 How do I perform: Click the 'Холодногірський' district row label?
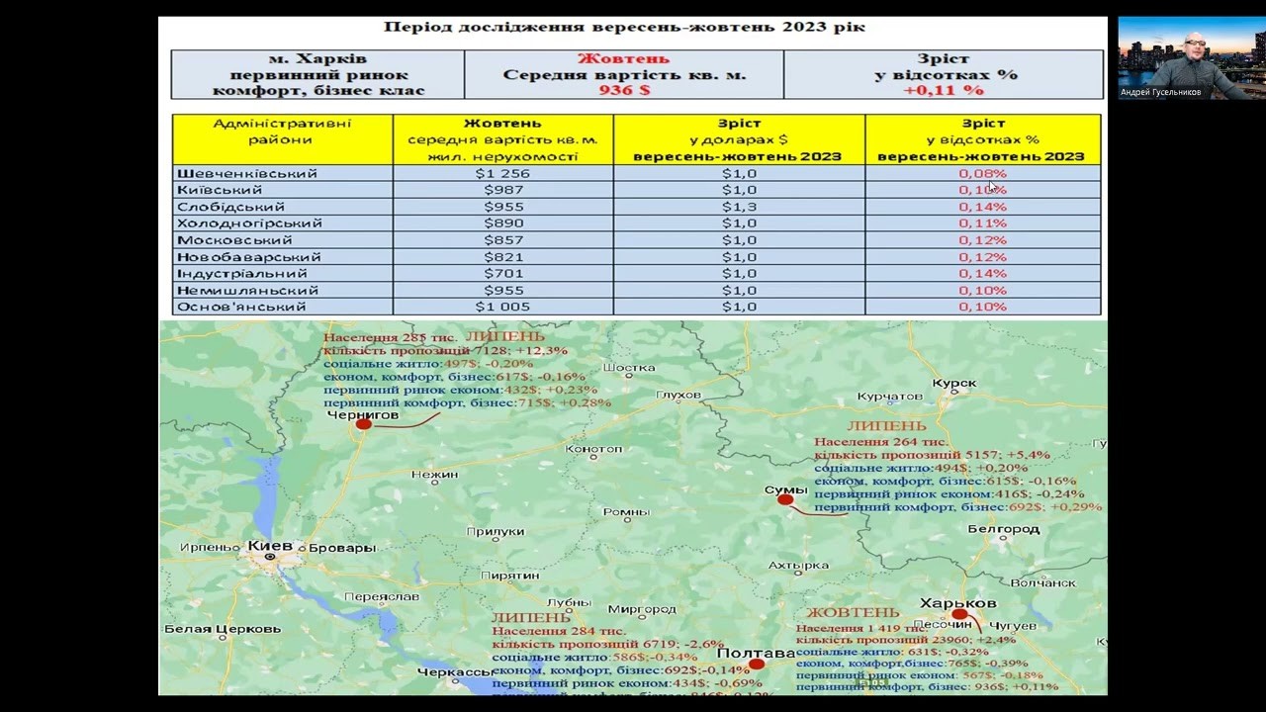249,223
